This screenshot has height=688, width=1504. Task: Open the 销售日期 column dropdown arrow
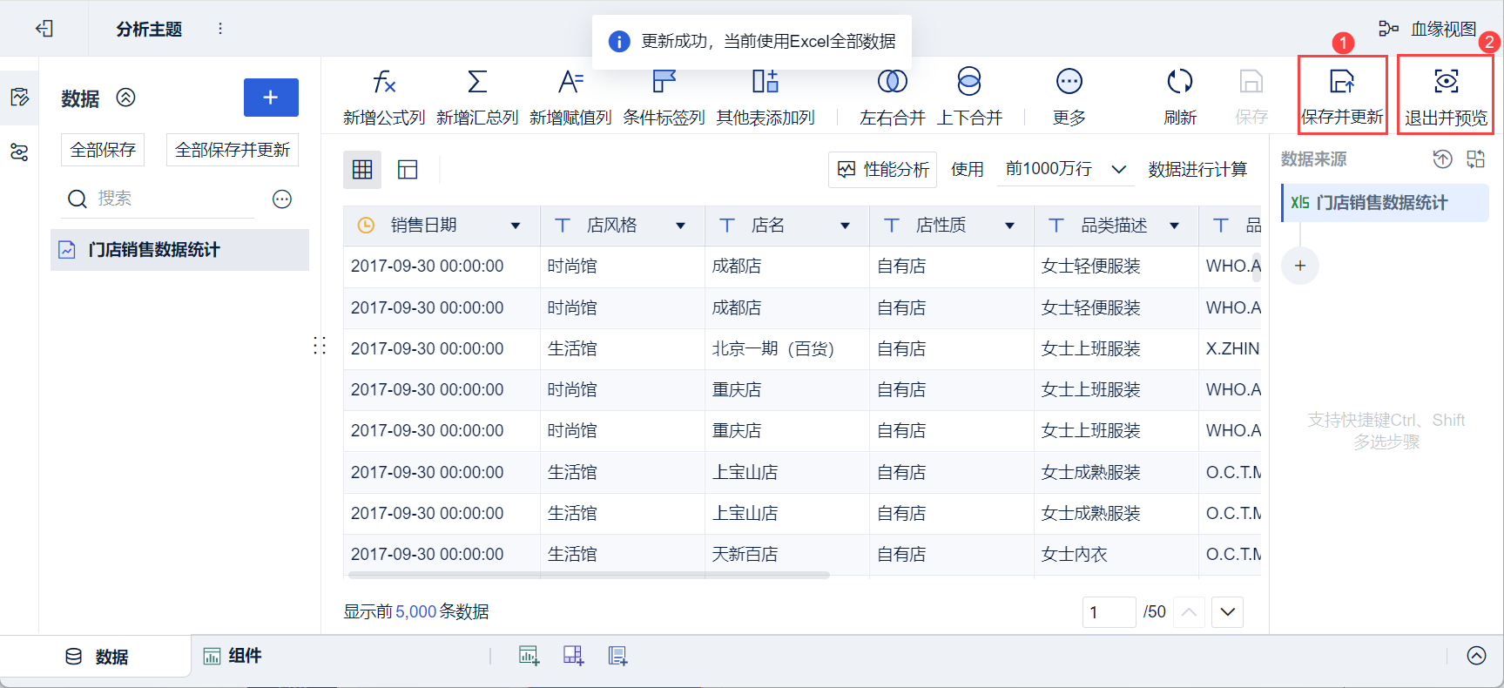516,226
